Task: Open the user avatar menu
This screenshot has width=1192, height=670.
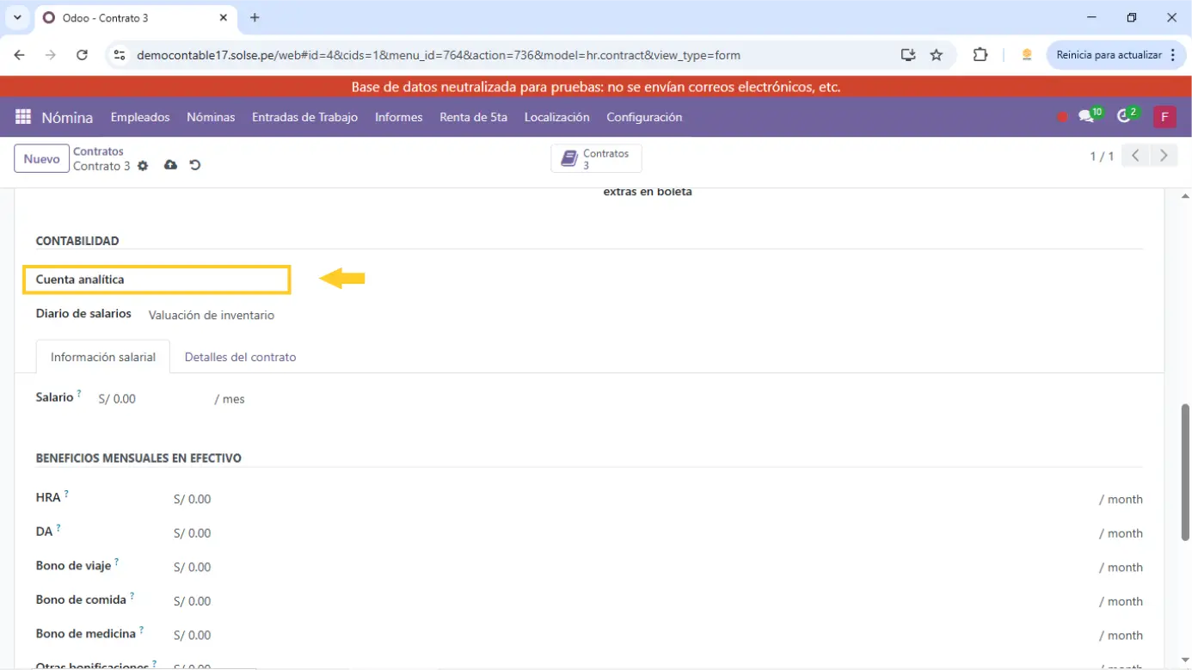Action: click(x=1164, y=117)
